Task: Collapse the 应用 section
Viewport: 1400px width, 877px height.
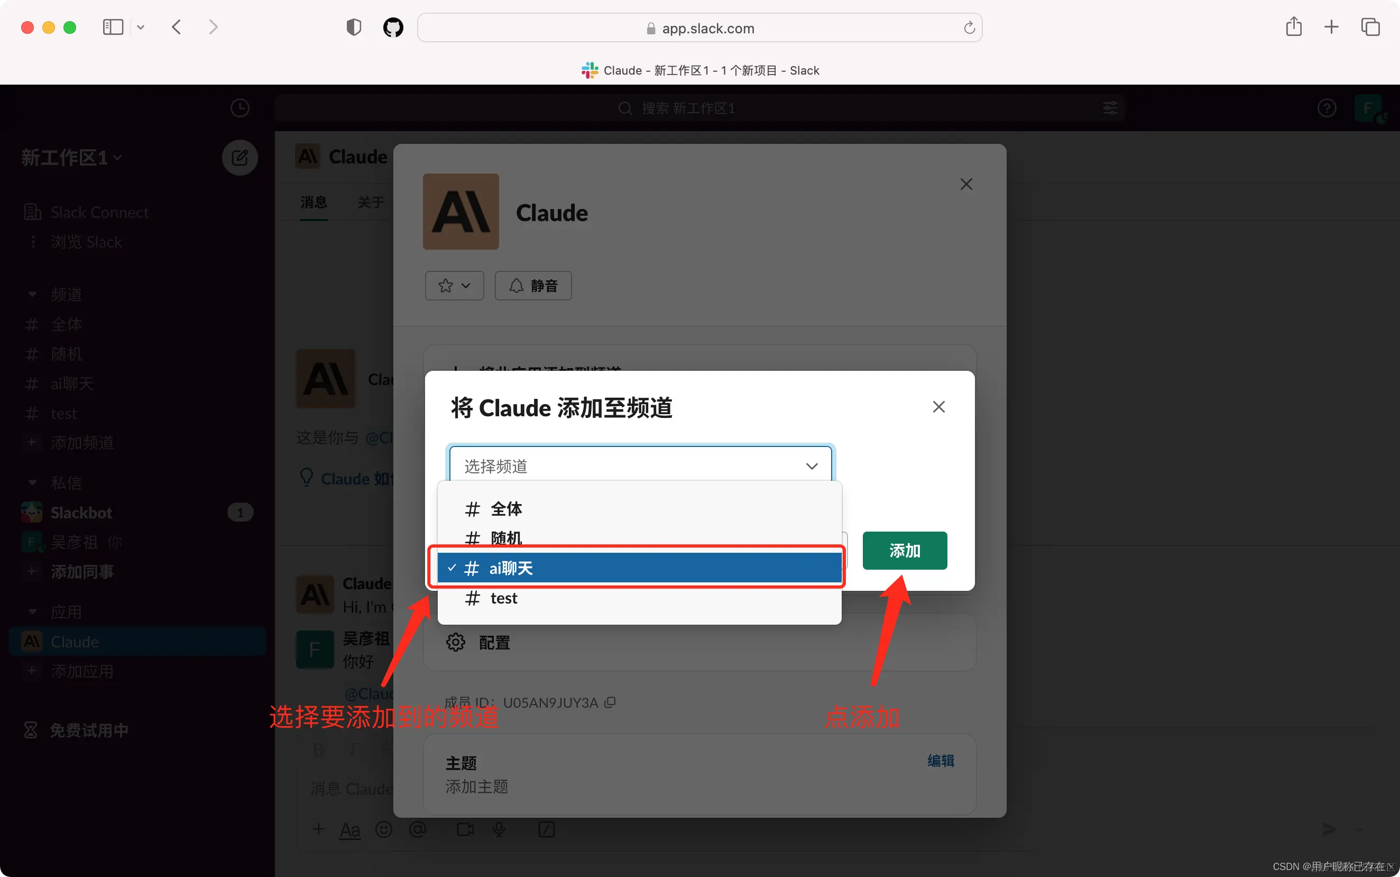Action: [32, 612]
